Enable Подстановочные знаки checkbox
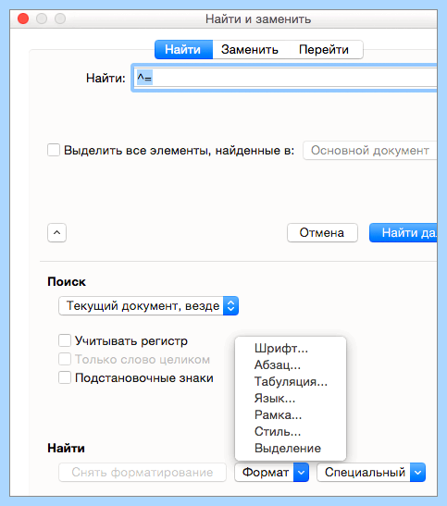 pyautogui.click(x=65, y=377)
